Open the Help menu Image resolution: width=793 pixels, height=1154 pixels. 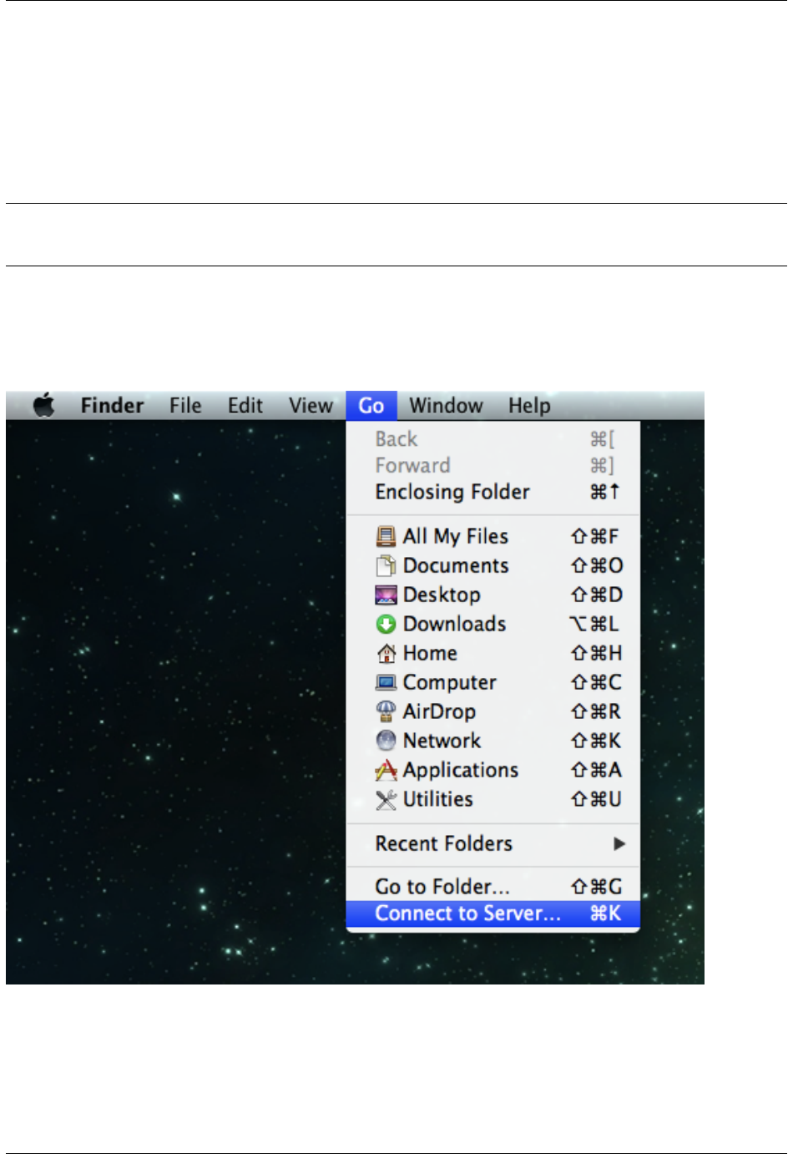coord(529,406)
